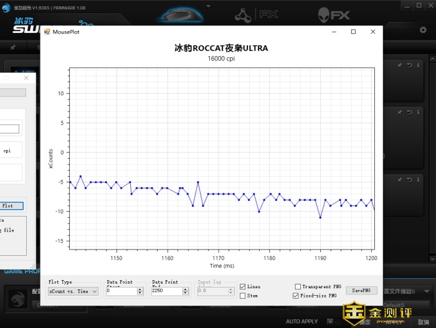
Task: Decrease the Data Point End value with down arrow
Action: [186, 293]
